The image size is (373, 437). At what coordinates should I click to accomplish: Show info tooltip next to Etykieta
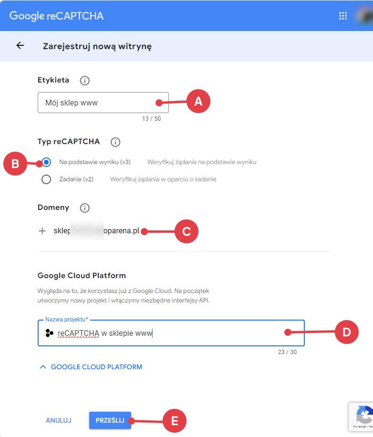[x=85, y=81]
